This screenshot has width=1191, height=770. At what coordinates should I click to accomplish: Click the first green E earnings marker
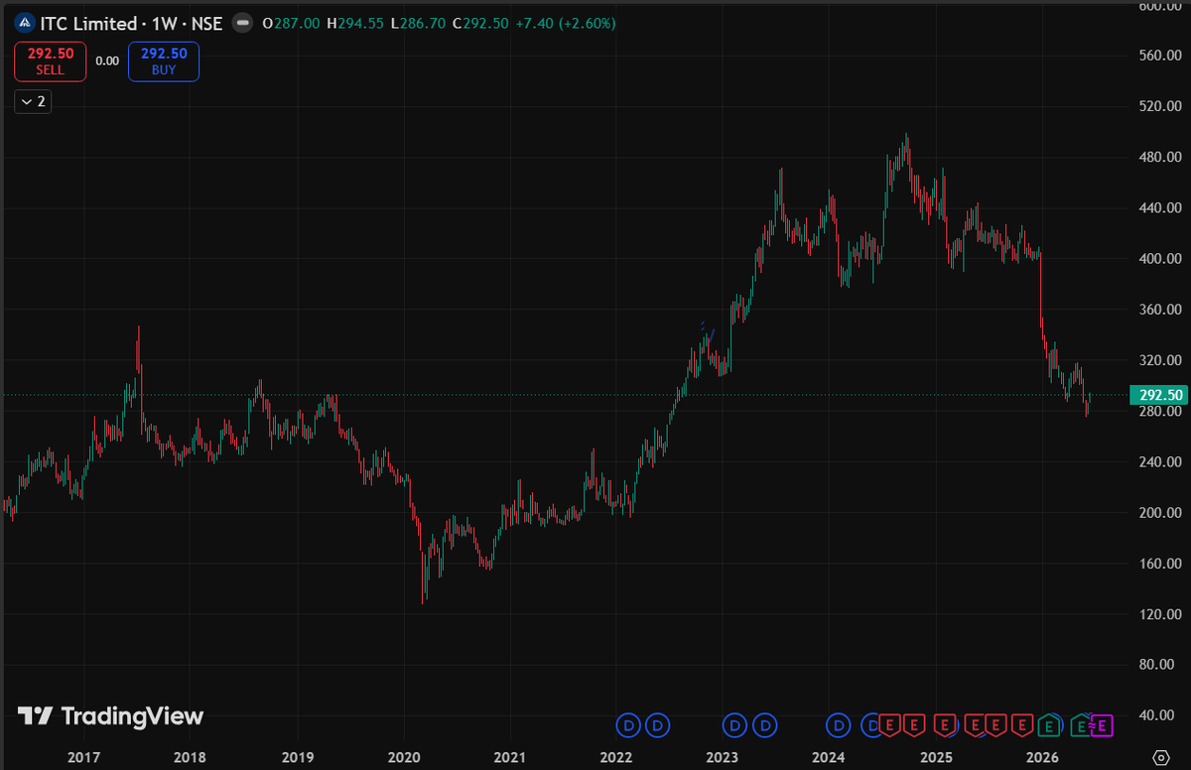pos(1048,726)
